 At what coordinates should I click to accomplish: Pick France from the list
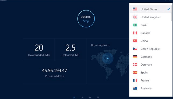[150, 80]
